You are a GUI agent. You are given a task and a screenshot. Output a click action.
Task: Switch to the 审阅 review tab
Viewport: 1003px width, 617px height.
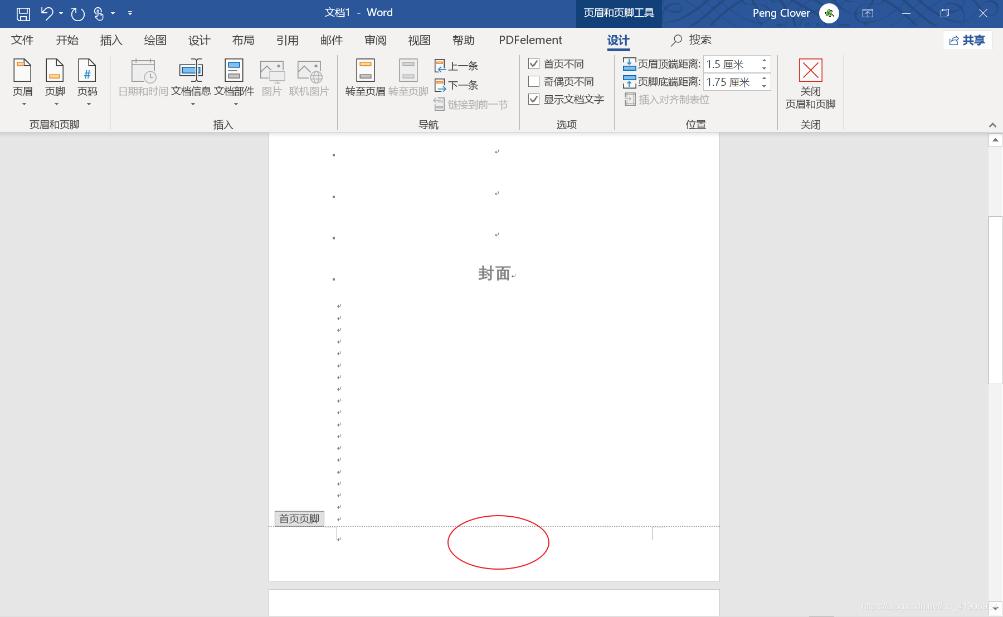[x=376, y=40]
